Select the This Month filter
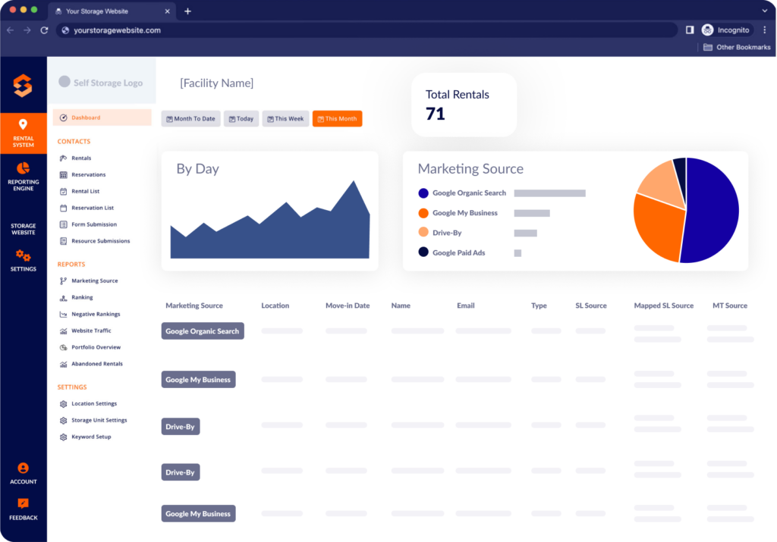This screenshot has width=777, height=542. click(x=337, y=118)
